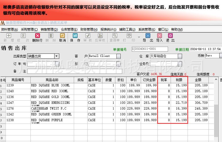Click the 商品编号 column header
The image size is (222, 142).
coord(18,80)
